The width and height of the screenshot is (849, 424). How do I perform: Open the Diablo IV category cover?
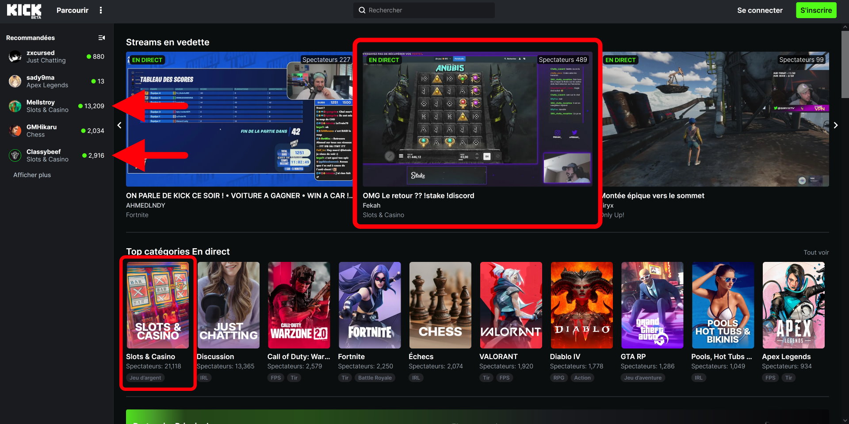pyautogui.click(x=582, y=305)
